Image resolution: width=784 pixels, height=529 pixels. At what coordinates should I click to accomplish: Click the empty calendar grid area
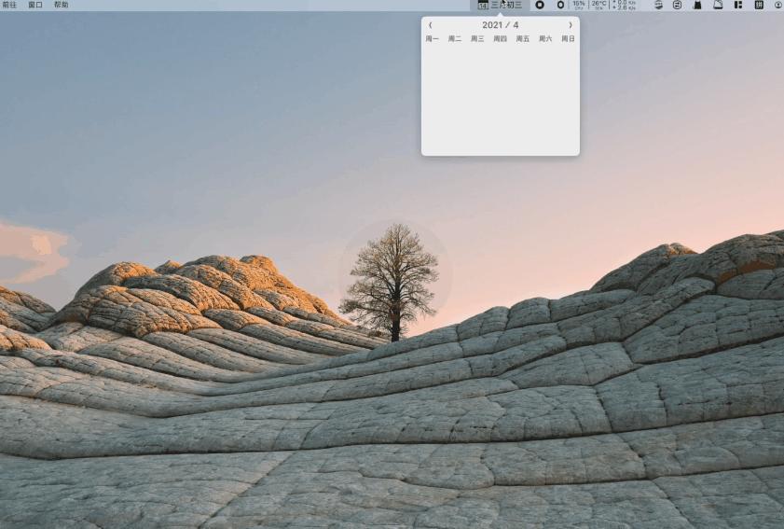(501, 98)
